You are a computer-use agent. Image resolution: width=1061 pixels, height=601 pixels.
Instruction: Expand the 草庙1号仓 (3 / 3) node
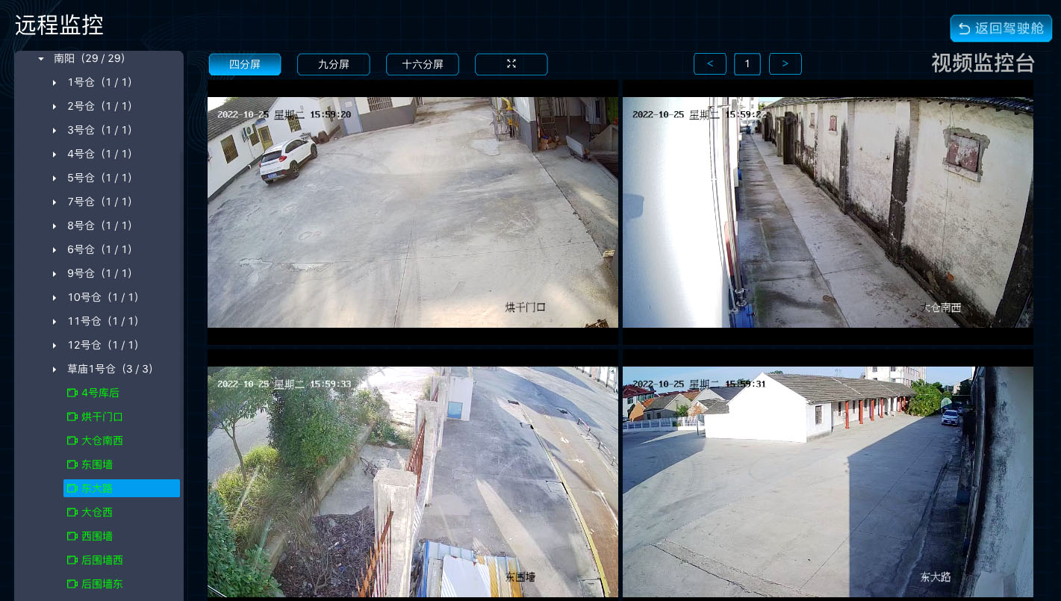click(x=55, y=369)
